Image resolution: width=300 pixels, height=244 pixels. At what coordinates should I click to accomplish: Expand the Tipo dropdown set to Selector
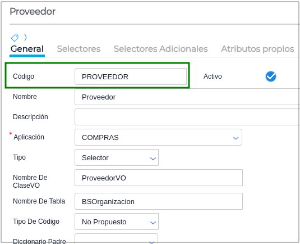tap(117, 157)
